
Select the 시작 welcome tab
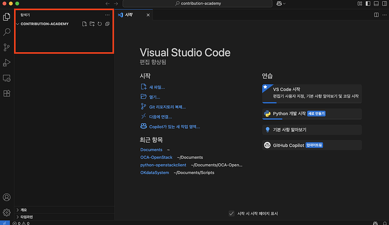tap(129, 15)
